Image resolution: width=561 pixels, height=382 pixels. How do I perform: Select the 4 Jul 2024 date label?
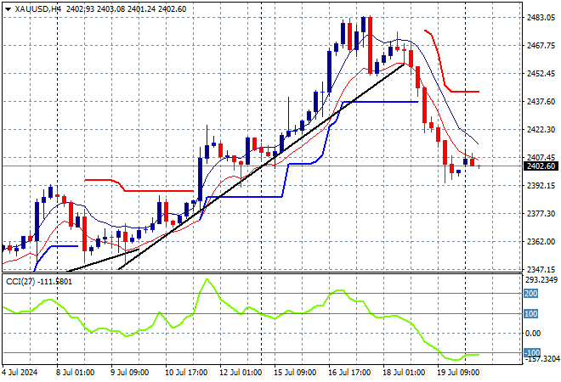tap(20, 373)
